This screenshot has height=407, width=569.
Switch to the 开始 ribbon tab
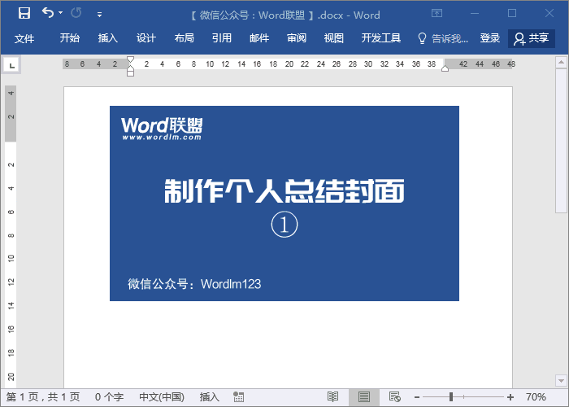70,38
